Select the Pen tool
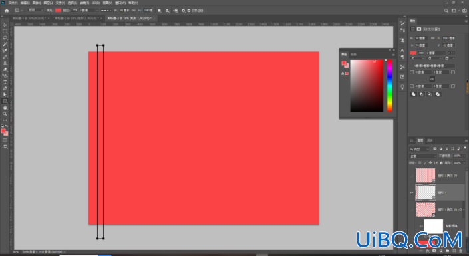The width and height of the screenshot is (469, 256). 5,88
